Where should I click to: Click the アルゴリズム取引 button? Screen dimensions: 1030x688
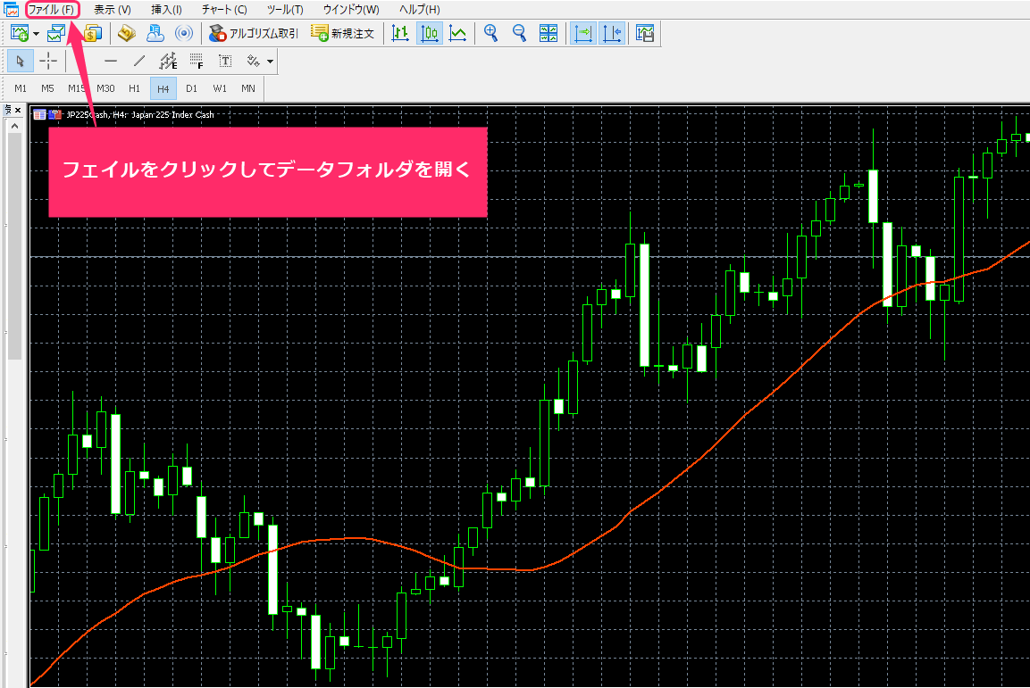(x=254, y=34)
